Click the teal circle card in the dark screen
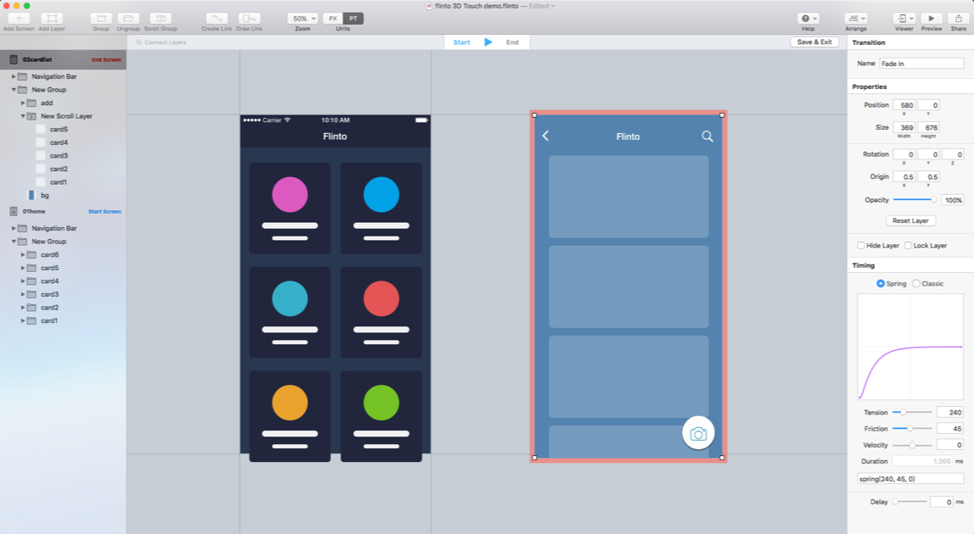Image resolution: width=974 pixels, height=534 pixels. pos(290,312)
